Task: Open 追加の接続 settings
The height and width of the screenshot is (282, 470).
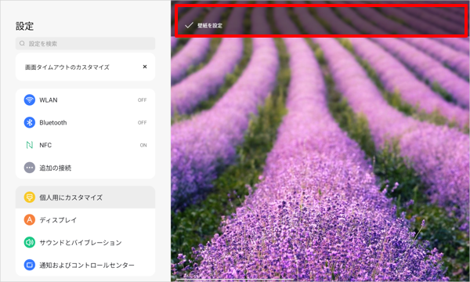Action: point(85,168)
